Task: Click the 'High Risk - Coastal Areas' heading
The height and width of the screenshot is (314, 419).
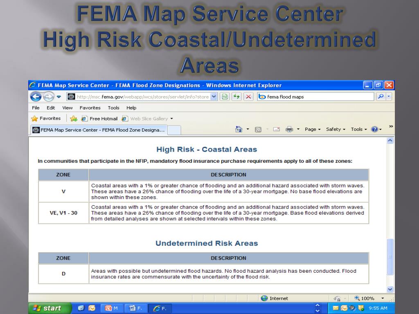Action: coord(207,150)
